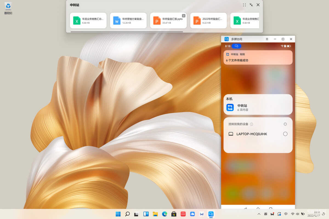Open the 6 个文件传输成功 notification

point(258,57)
